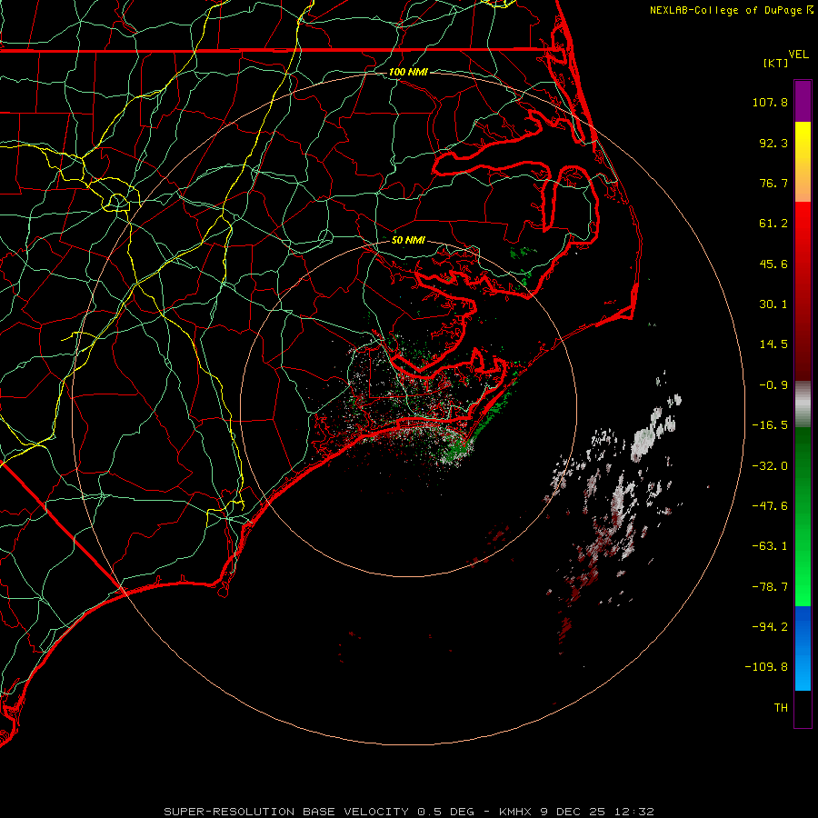
Task: Click the [KT] units label
Action: [x=776, y=63]
